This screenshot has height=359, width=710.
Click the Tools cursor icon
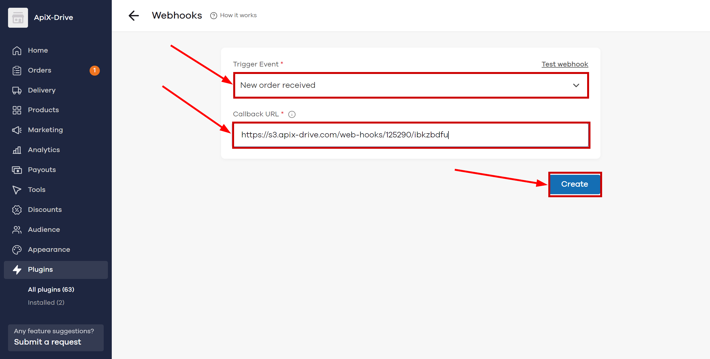[x=17, y=190]
